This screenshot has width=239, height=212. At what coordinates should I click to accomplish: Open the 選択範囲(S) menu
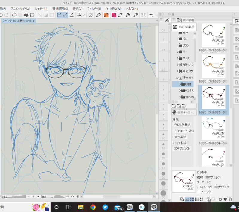pyautogui.click(x=60, y=9)
